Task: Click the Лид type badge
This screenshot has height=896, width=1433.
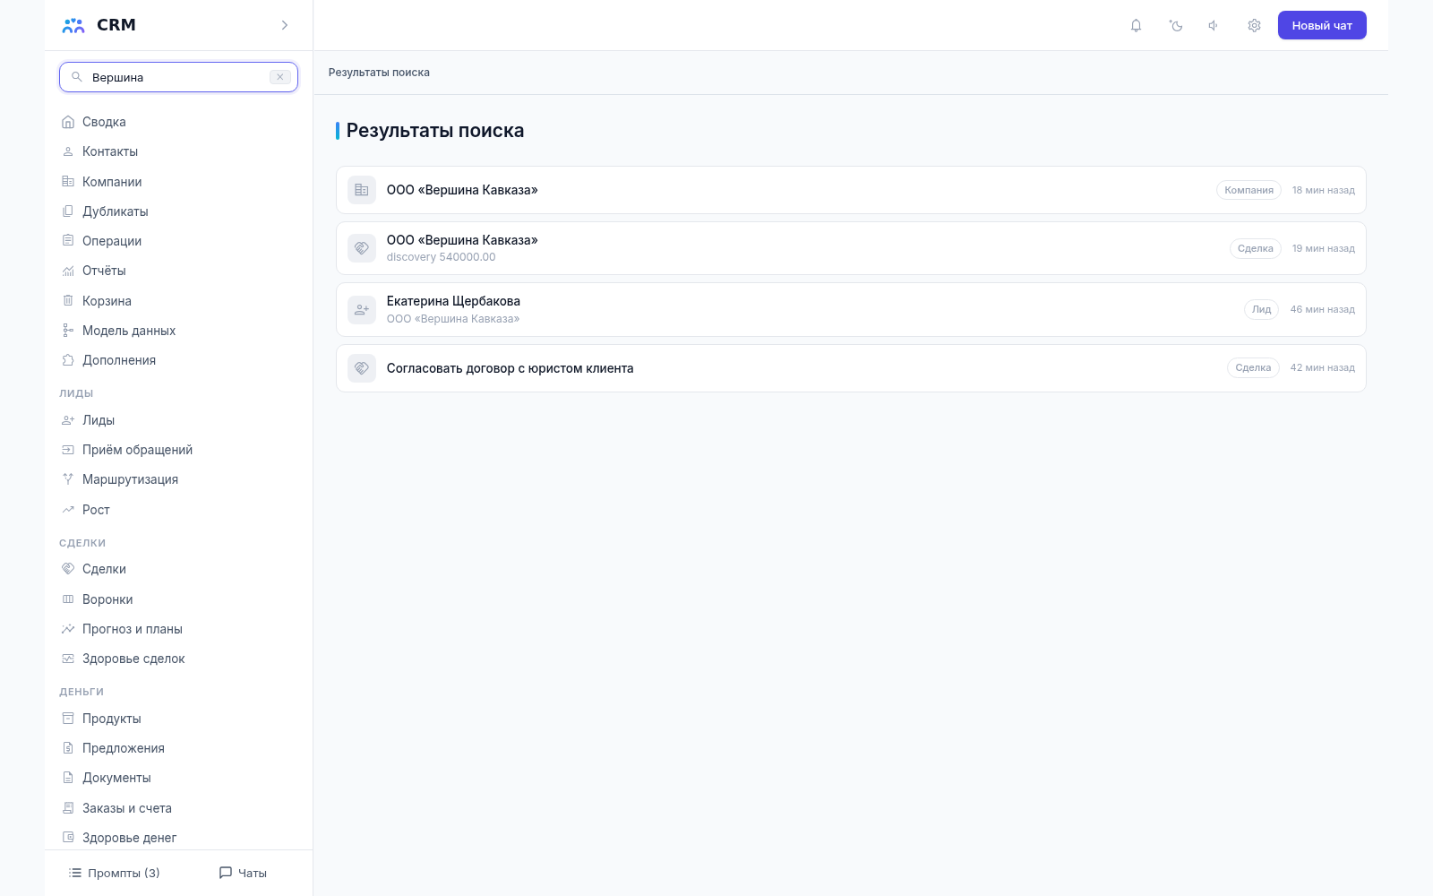Action: (x=1261, y=309)
